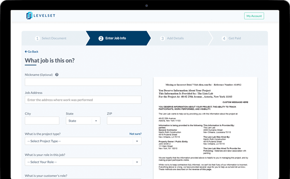Go back using the Go Back link
The image size is (290, 179).
[31, 52]
